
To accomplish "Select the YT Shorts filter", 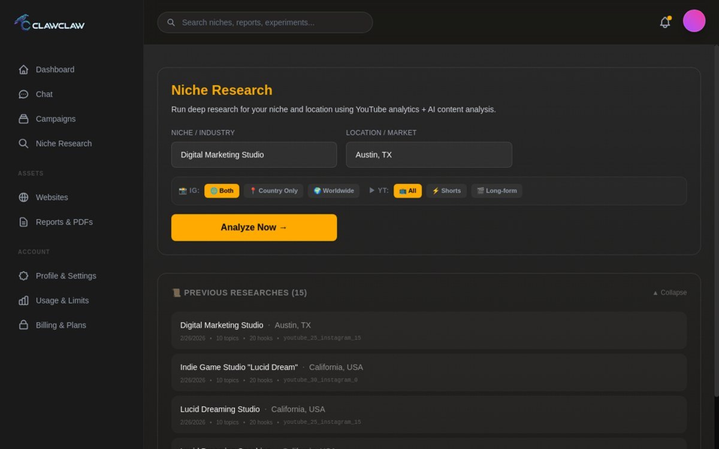I will 446,191.
